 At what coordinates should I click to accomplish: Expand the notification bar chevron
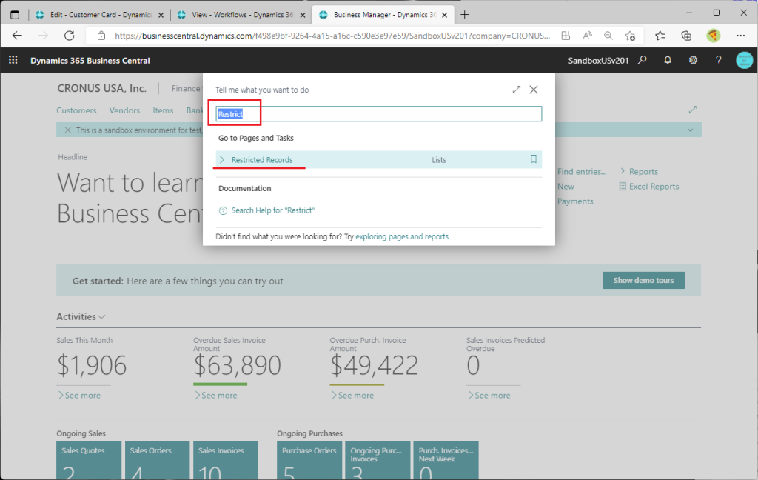click(x=691, y=130)
